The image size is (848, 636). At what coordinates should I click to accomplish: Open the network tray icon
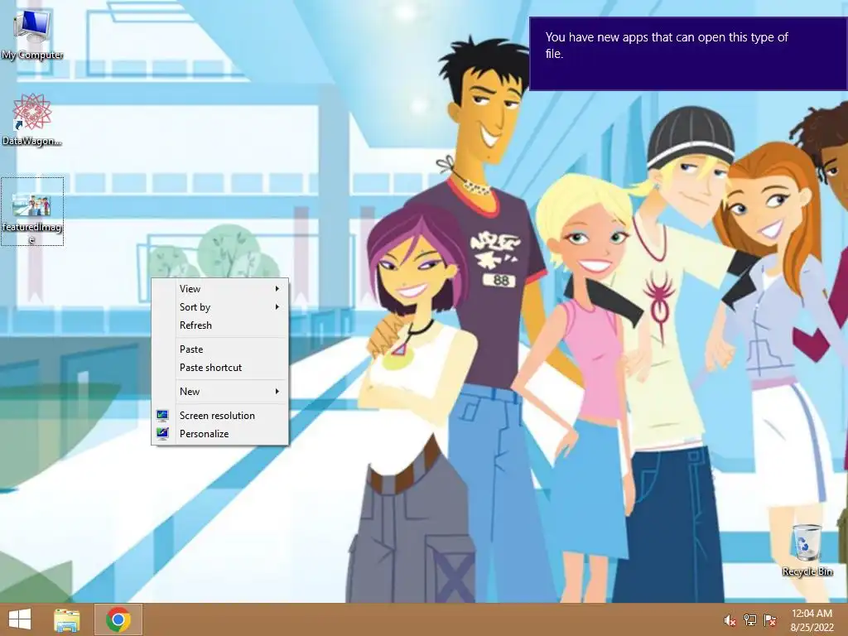coord(750,620)
